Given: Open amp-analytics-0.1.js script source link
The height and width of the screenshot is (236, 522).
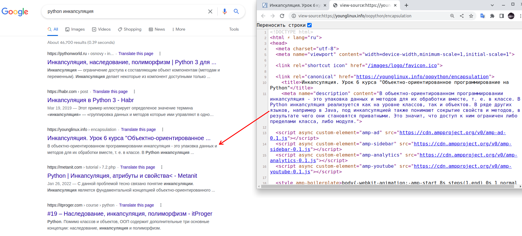Looking at the screenshot, I should (x=468, y=155).
